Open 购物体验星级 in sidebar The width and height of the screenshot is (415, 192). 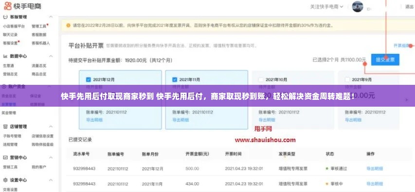43,144
